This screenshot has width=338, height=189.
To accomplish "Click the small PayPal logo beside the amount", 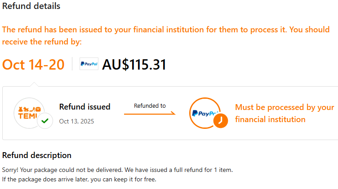I will click(89, 64).
